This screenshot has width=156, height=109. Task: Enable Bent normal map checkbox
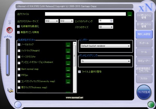[x=19, y=69]
